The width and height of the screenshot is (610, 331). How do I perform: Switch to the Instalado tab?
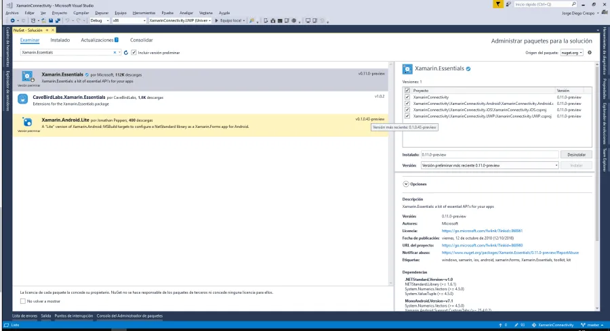click(60, 40)
